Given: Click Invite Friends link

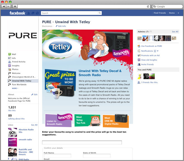Looking at the screenshot, I should click(x=147, y=64).
